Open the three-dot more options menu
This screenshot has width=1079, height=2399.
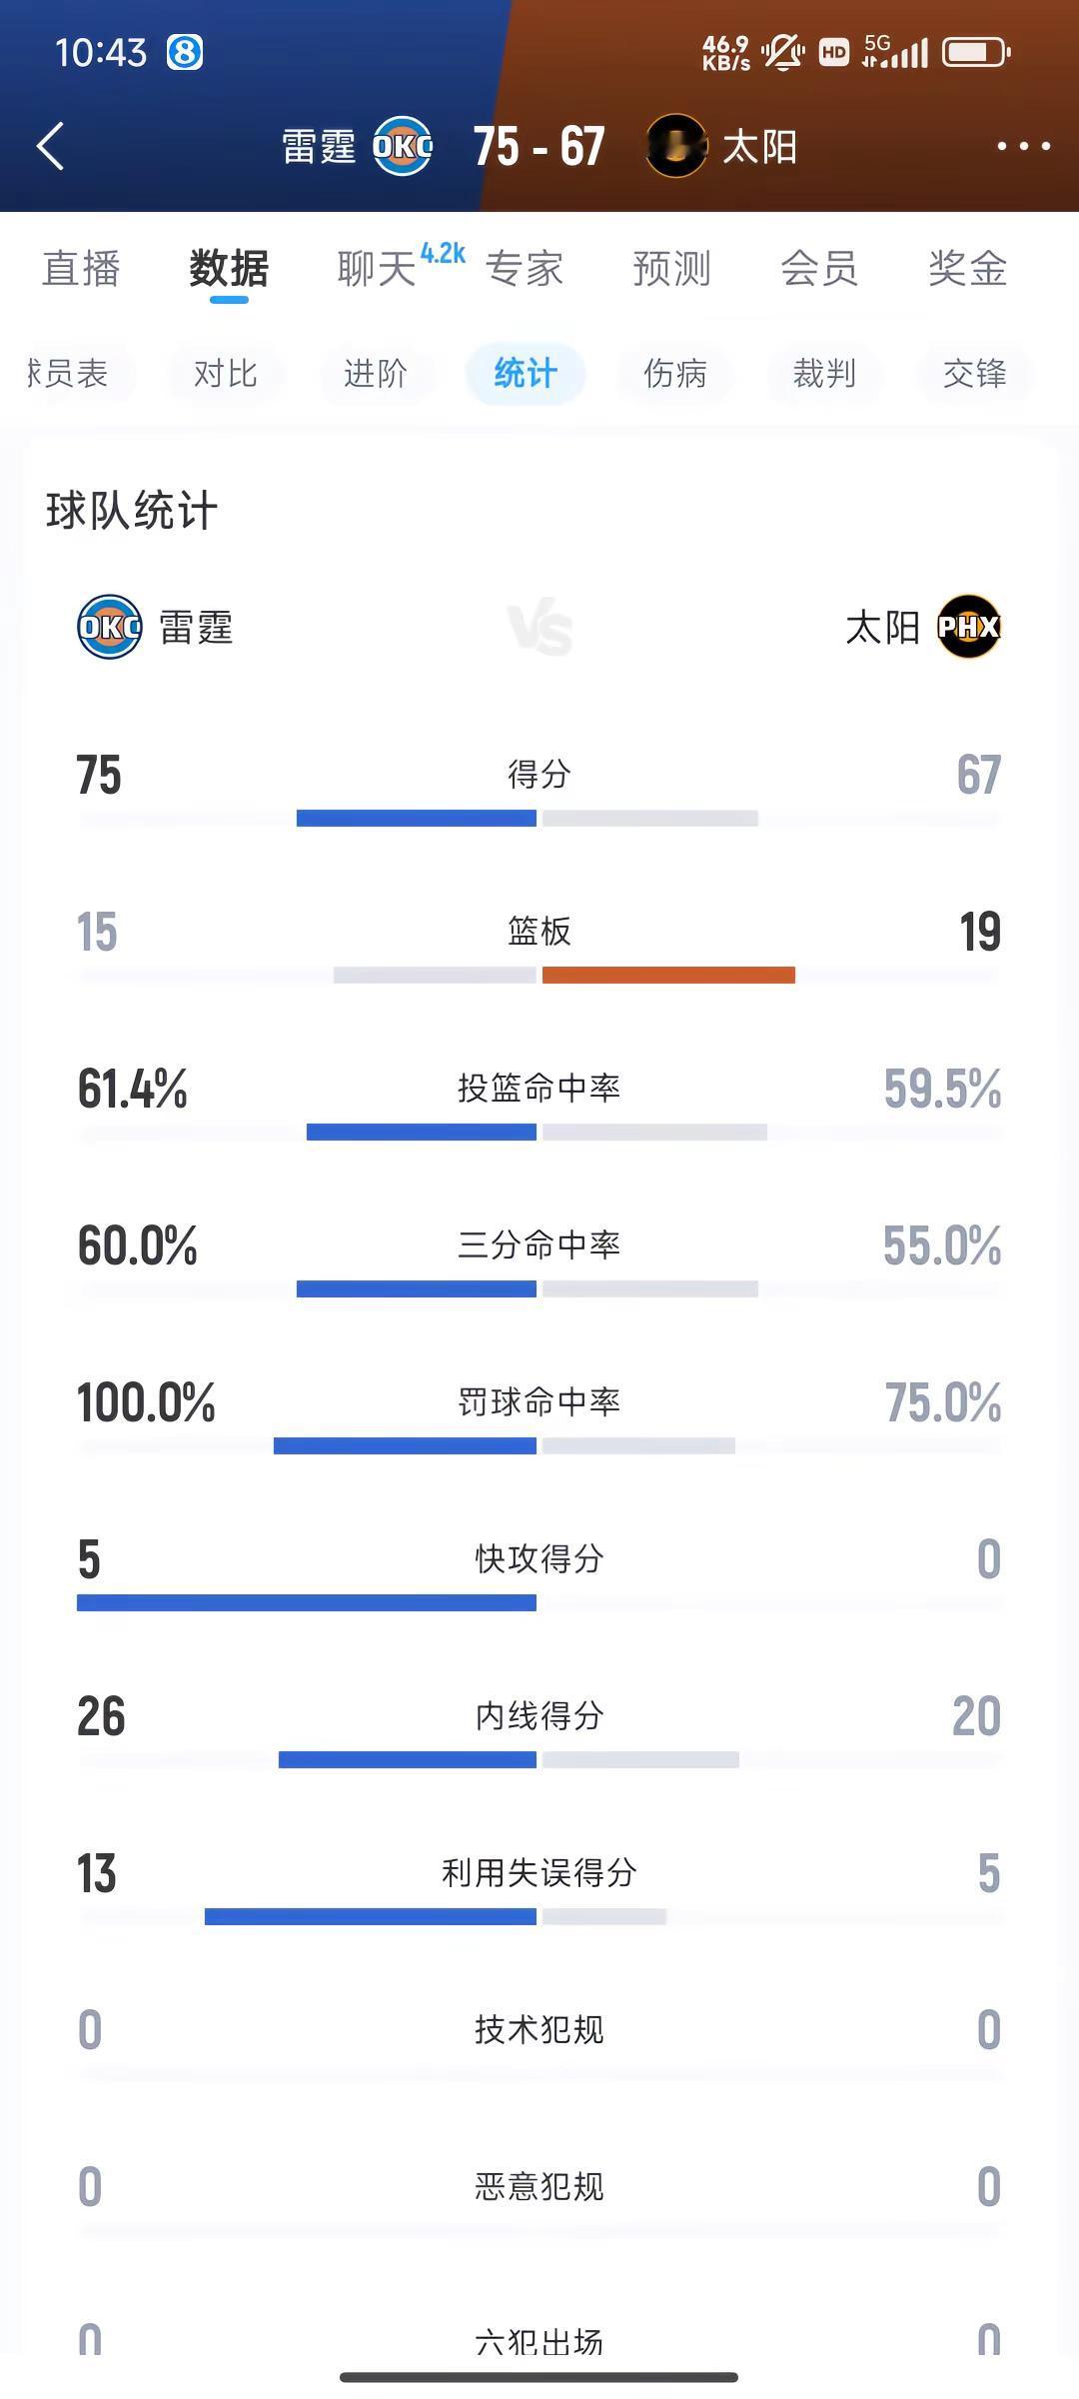[x=1023, y=146]
